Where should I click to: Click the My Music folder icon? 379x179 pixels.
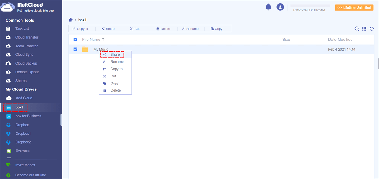tap(85, 49)
